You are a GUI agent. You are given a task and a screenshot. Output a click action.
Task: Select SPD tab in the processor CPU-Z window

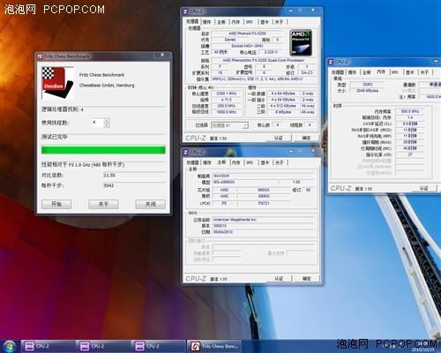pyautogui.click(x=250, y=22)
